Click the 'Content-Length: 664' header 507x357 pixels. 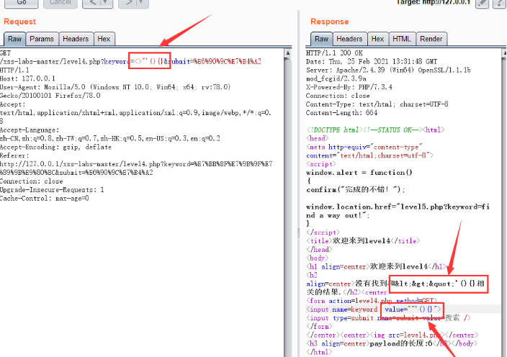[342, 113]
